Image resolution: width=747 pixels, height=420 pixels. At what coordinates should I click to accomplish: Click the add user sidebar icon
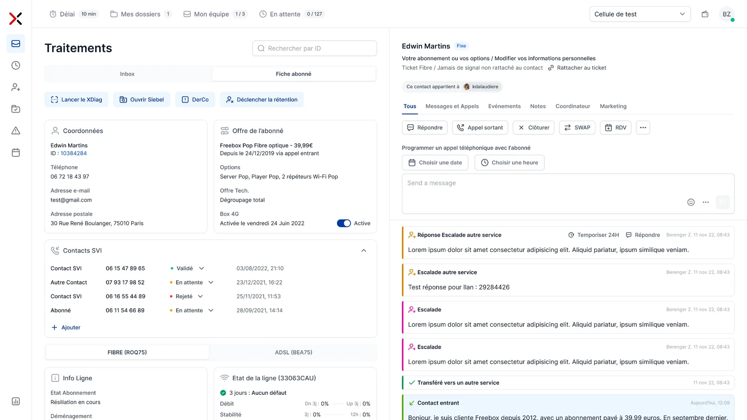pyautogui.click(x=16, y=87)
